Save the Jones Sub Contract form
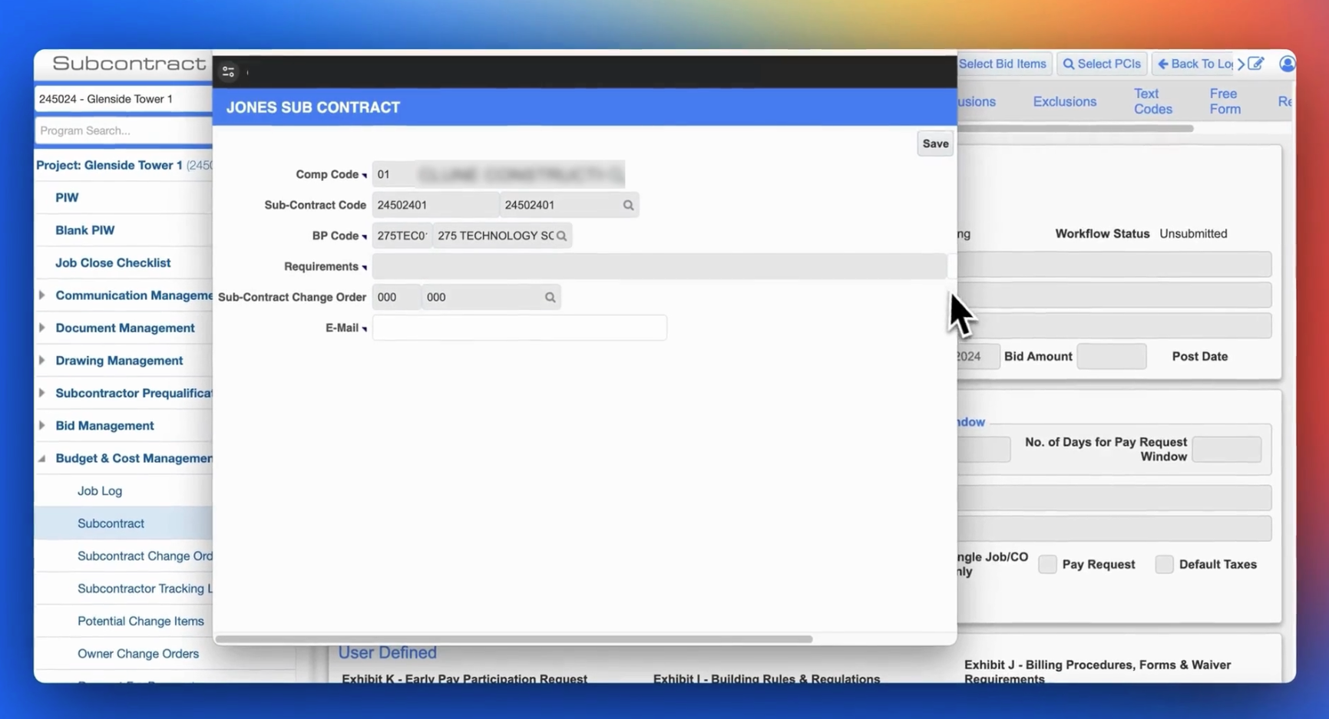Viewport: 1329px width, 719px height. [935, 143]
